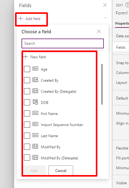The height and width of the screenshot is (188, 129).
Task: Click the Visible property label
Action: pos(121,183)
